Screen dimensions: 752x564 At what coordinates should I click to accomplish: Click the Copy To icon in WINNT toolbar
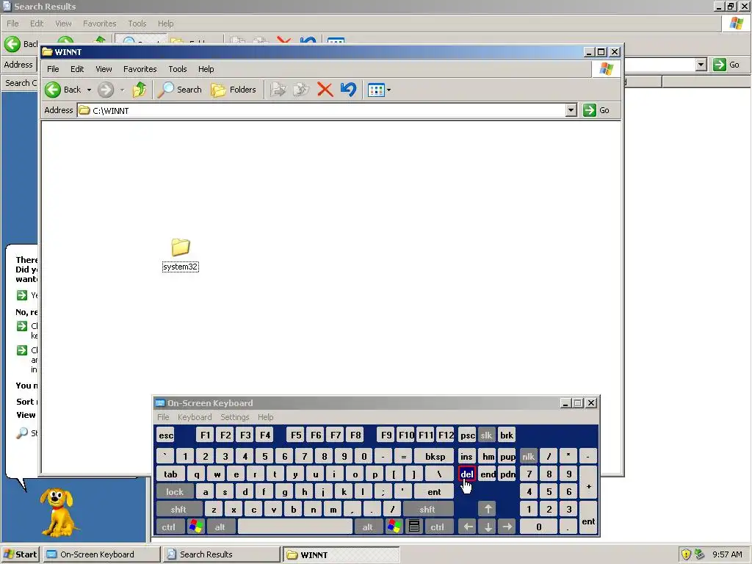(301, 90)
